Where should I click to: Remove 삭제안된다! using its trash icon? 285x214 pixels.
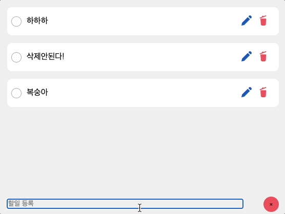click(263, 56)
